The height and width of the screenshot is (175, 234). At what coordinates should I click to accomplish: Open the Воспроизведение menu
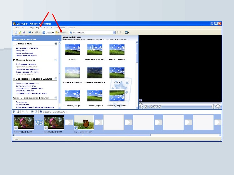(58, 28)
